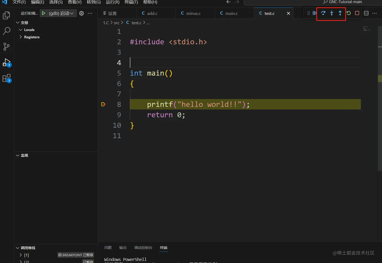The width and height of the screenshot is (382, 263).
Task: Grab the debug toolbar drag handle
Action: click(x=308, y=13)
